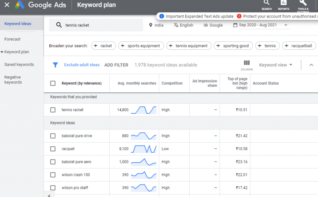Click the location pin icon beside India
This screenshot has width=318, height=197.
point(150,25)
